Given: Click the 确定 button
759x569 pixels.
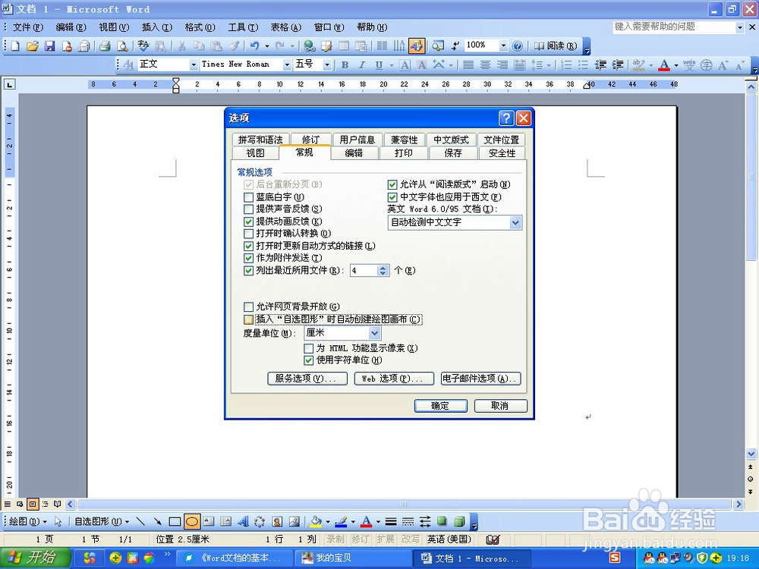Looking at the screenshot, I should tap(440, 406).
